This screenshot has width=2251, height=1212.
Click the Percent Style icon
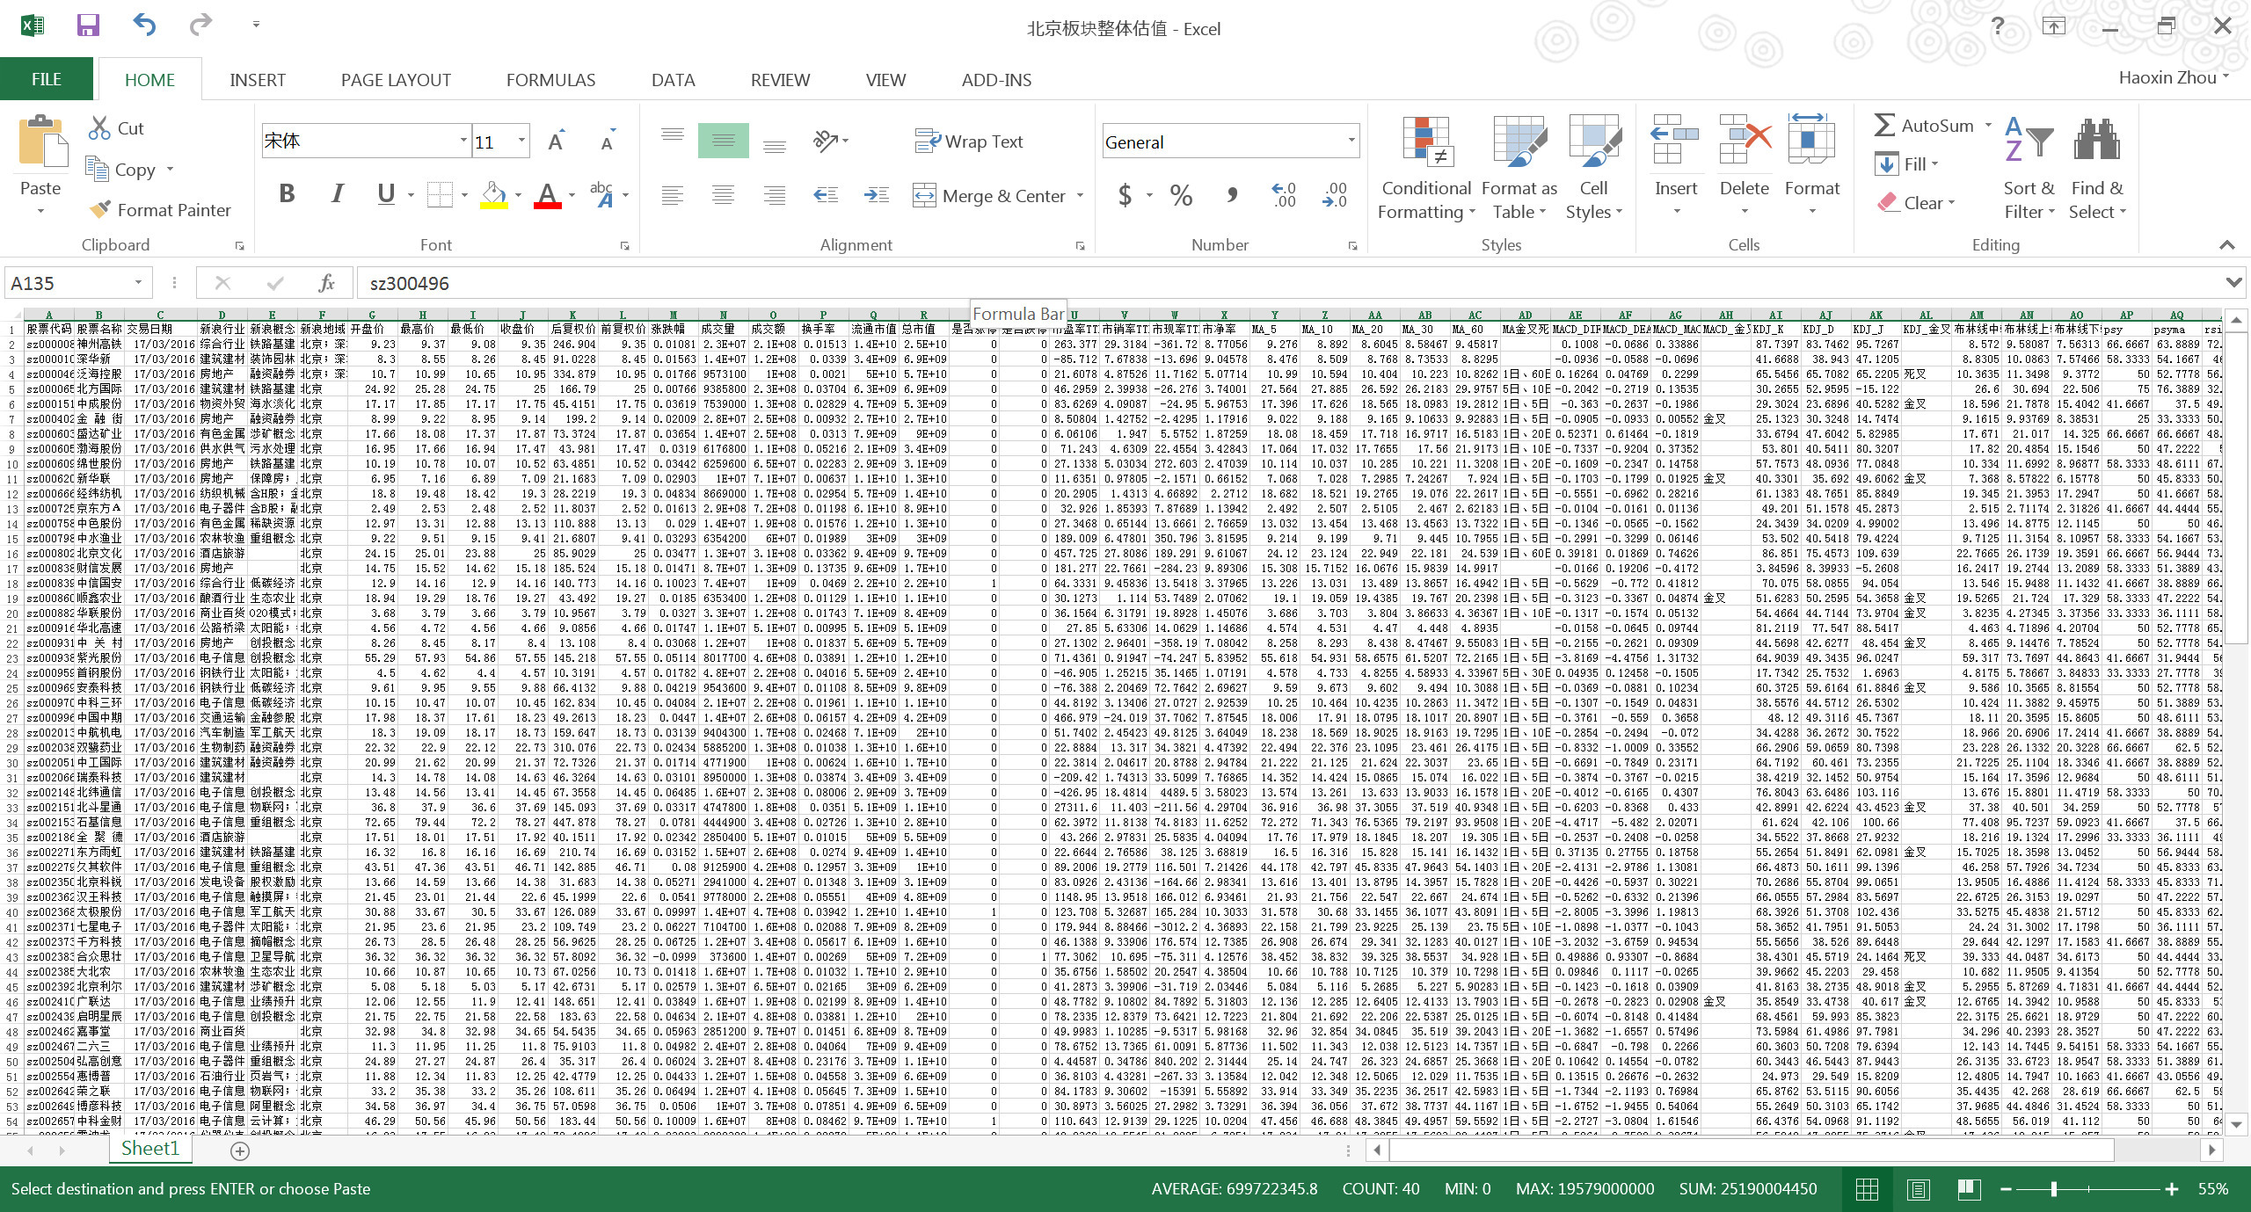click(x=1181, y=195)
